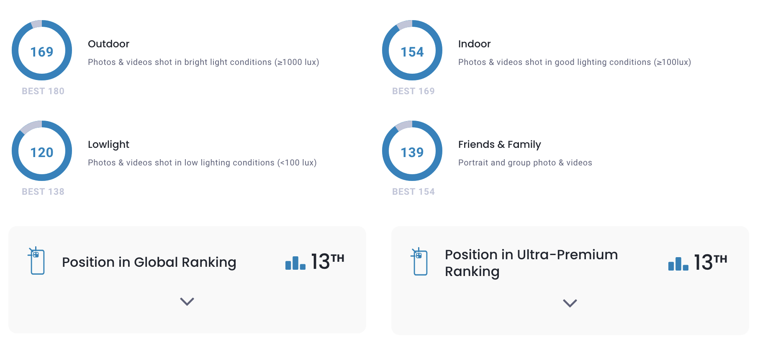Click bar chart icon beside Global 13th rank

pyautogui.click(x=295, y=263)
